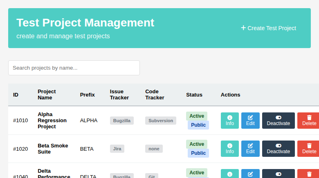Delete the Delta Performance project
Screen dimensions: 319x178
pos(309,174)
